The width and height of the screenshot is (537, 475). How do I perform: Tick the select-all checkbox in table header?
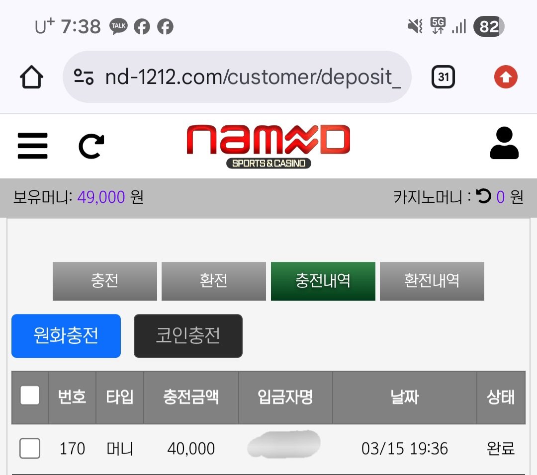30,396
